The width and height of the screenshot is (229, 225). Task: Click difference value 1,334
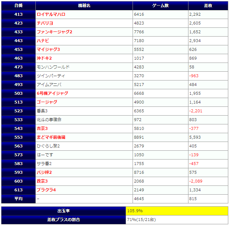(195, 190)
